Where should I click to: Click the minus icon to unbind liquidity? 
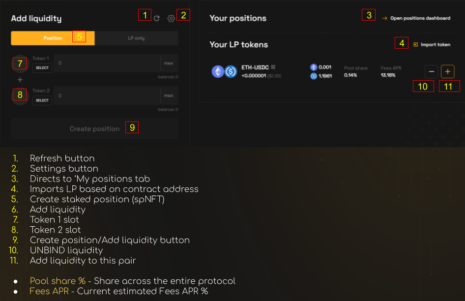(432, 72)
